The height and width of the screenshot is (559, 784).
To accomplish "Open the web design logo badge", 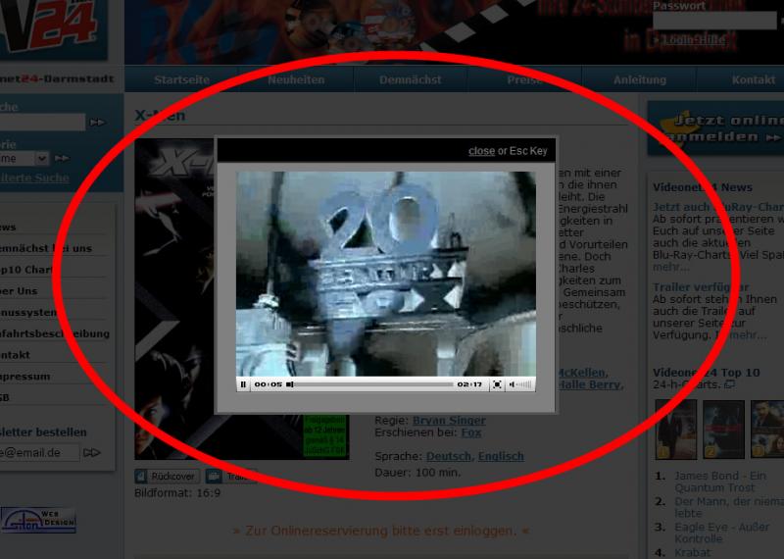I will click(38, 521).
